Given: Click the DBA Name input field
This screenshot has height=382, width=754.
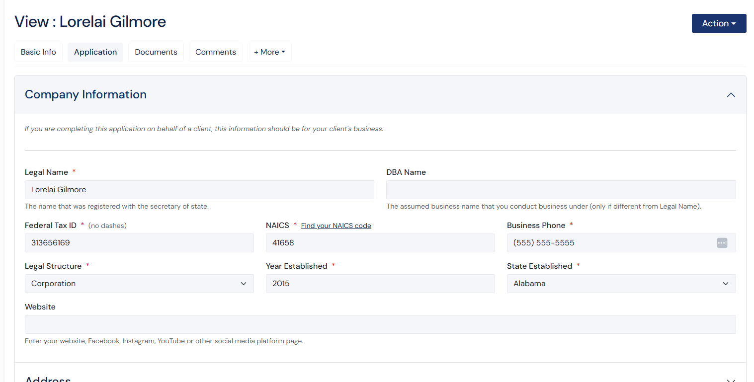Looking at the screenshot, I should [561, 190].
